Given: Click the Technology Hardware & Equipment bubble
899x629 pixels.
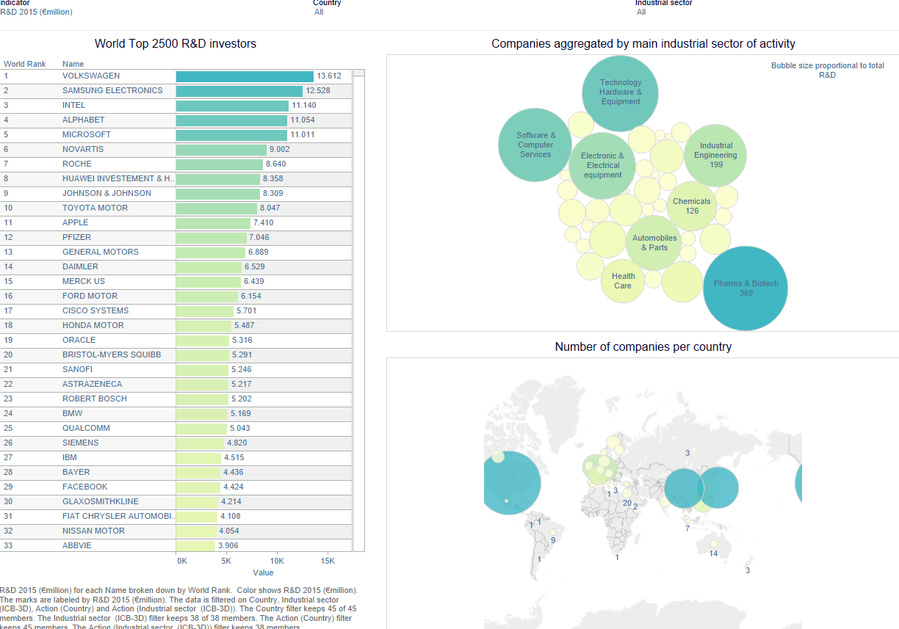Looking at the screenshot, I should coord(621,92).
